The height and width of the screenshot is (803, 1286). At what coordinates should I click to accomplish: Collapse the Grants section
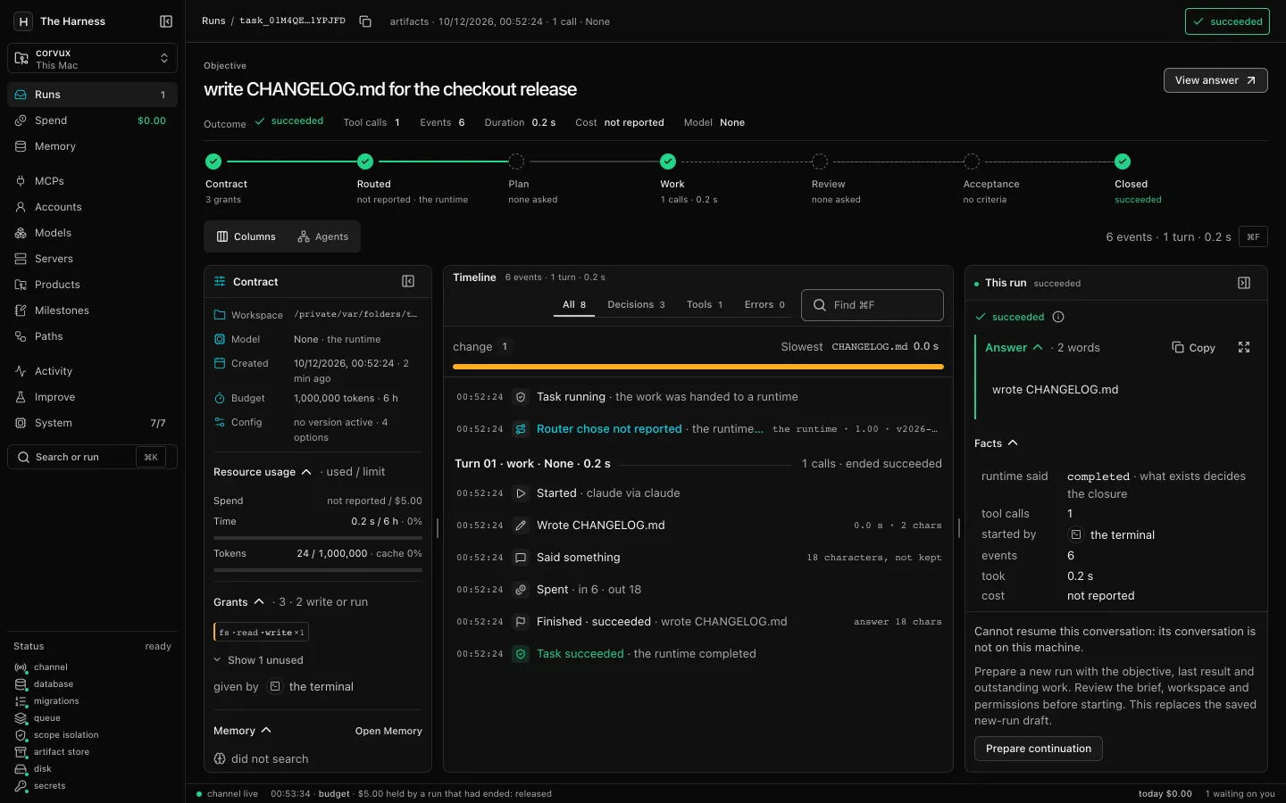(x=238, y=602)
